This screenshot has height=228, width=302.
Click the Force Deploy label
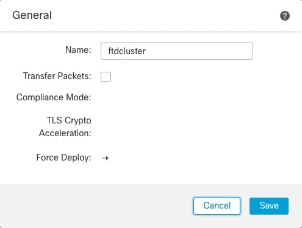pos(63,157)
